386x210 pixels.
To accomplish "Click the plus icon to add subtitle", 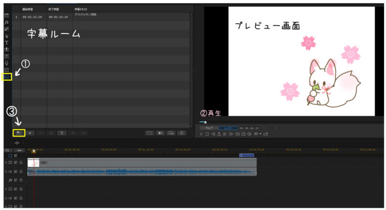I will click(30, 133).
